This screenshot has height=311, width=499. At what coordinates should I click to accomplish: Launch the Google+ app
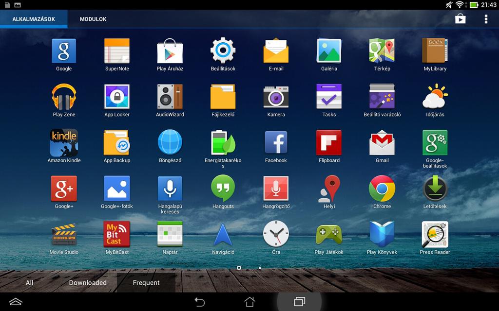click(x=64, y=189)
